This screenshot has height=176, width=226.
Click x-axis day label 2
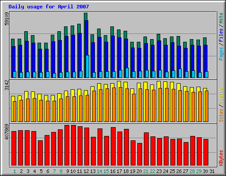click(21, 171)
